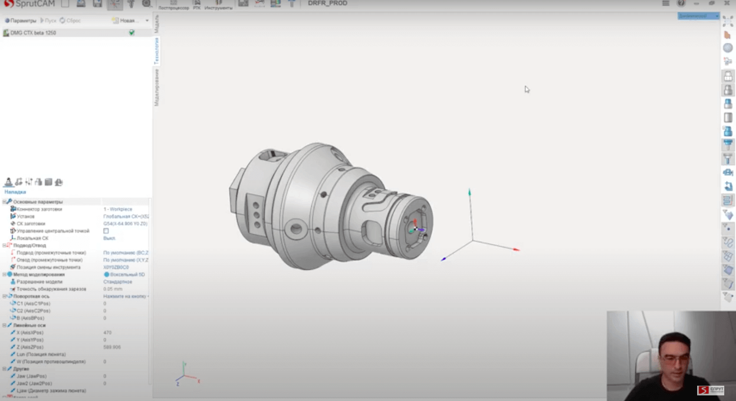Click the zoom to fit icon in right toolbar
736x401 pixels.
728,20
